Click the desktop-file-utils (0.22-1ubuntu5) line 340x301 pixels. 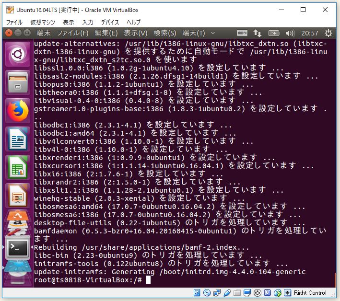coord(169,223)
